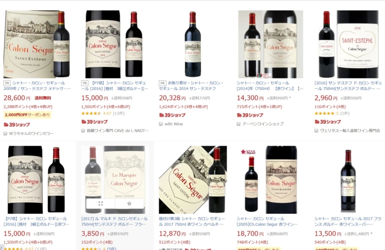Visit the ヴェリタス〜輸入直販ワイン専門店 shop link
The width and height of the screenshot is (385, 250).
coord(350,131)
